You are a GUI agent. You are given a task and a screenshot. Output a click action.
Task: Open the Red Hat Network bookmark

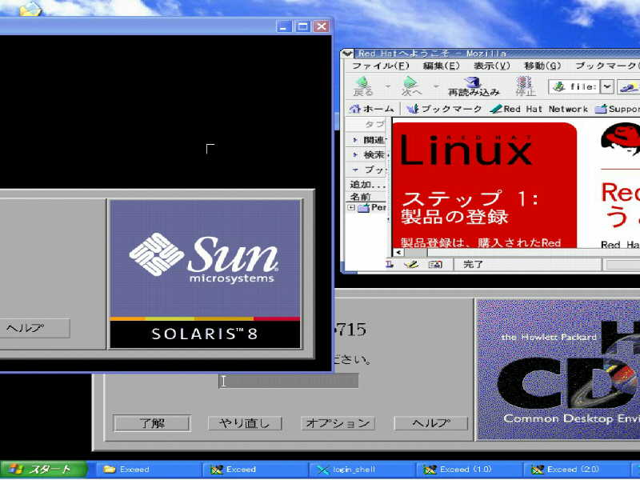click(538, 109)
